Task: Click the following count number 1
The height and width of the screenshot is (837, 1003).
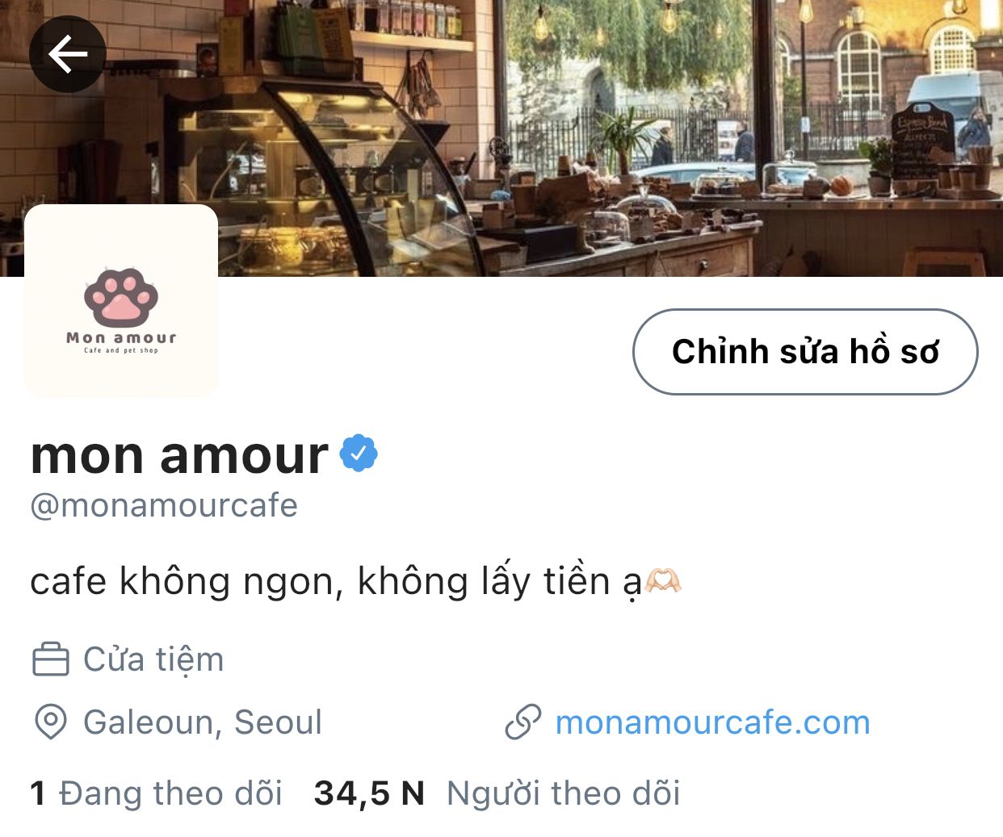Action: (x=37, y=793)
